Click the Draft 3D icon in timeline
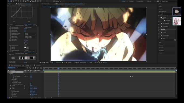Viewport: 184px width, 103px height. pyautogui.click(x=30, y=68)
